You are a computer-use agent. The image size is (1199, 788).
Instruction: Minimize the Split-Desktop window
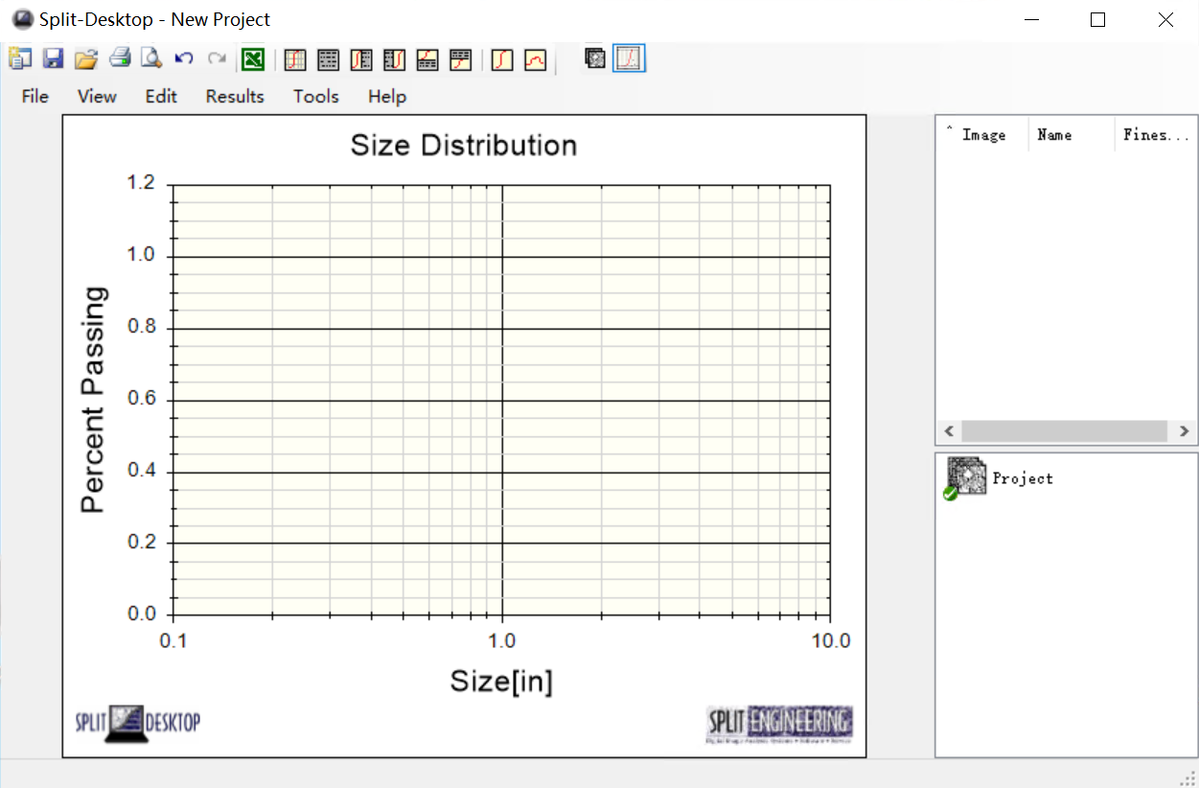[1032, 19]
